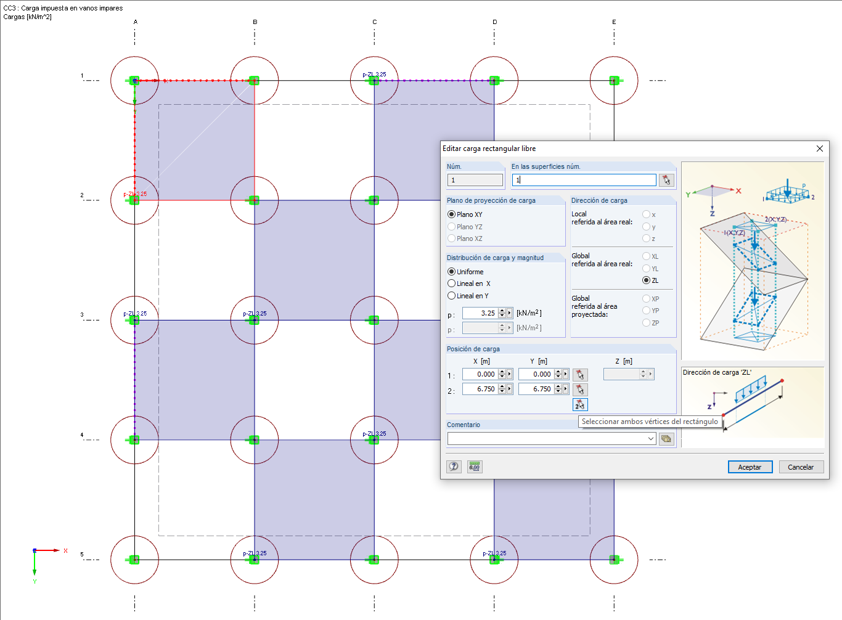This screenshot has height=620, width=842.
Task: Select the node at grid intersection A1
Action: click(x=134, y=81)
